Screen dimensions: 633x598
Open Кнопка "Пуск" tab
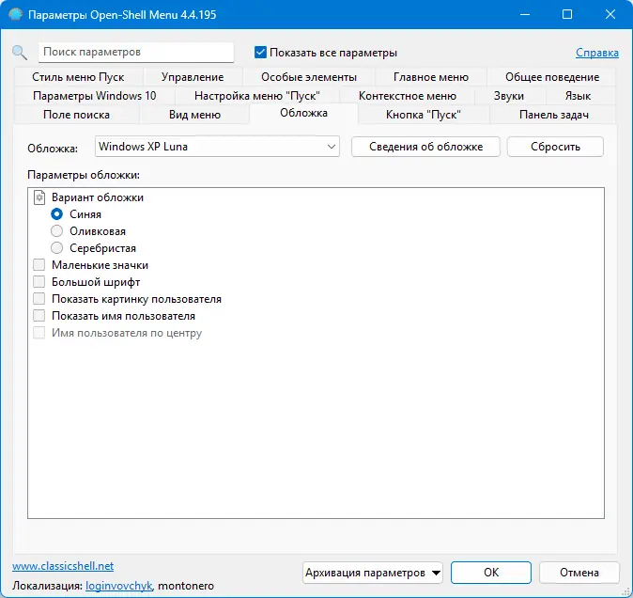click(x=423, y=115)
